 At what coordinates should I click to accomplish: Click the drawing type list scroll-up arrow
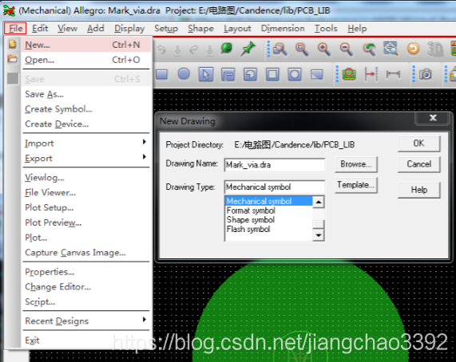point(319,202)
